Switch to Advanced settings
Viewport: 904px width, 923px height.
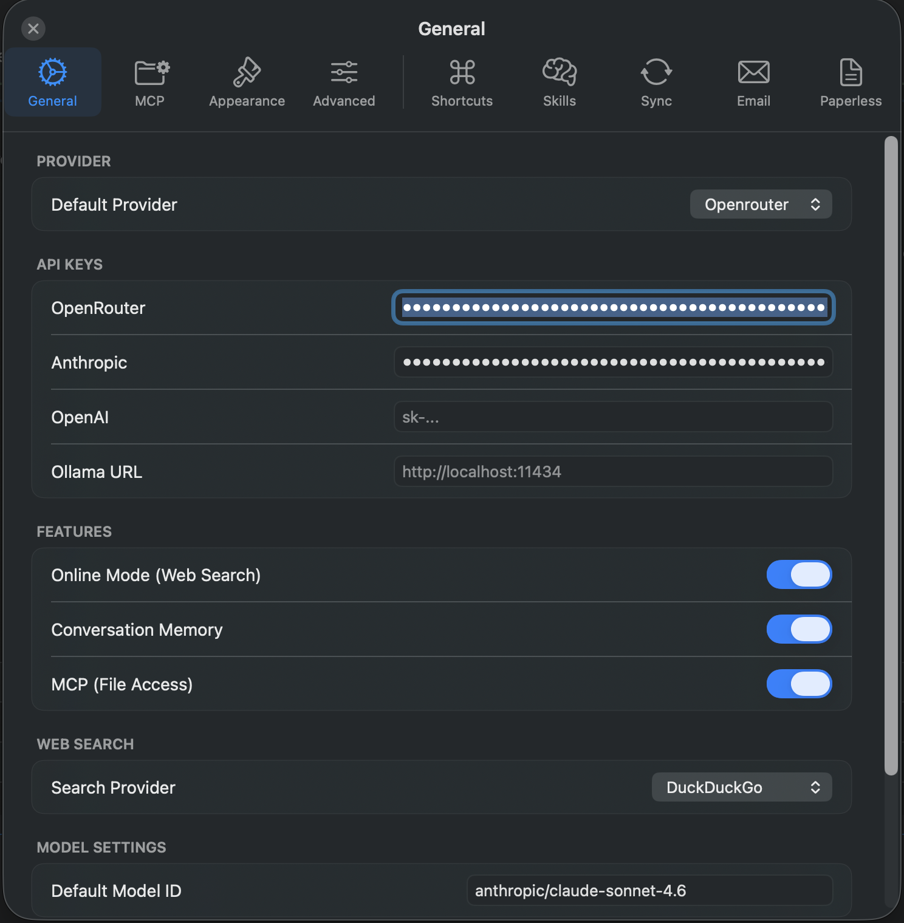pyautogui.click(x=343, y=82)
